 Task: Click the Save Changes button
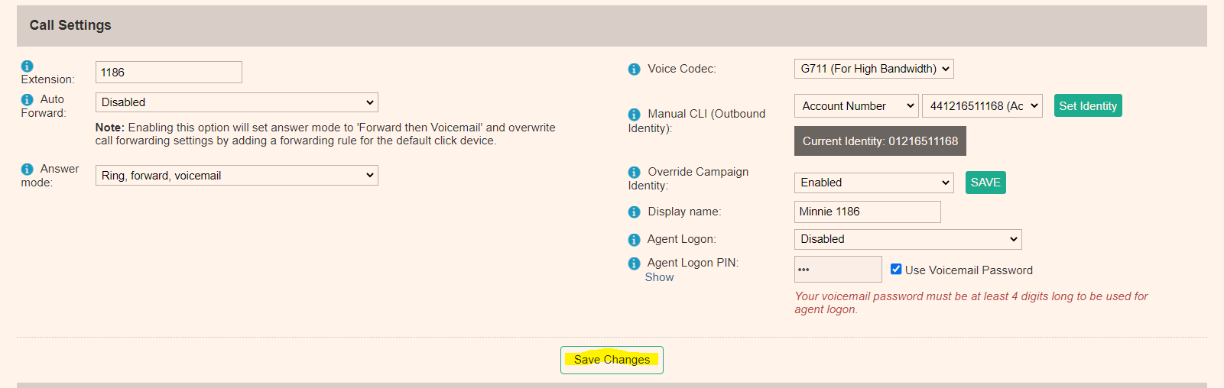612,360
